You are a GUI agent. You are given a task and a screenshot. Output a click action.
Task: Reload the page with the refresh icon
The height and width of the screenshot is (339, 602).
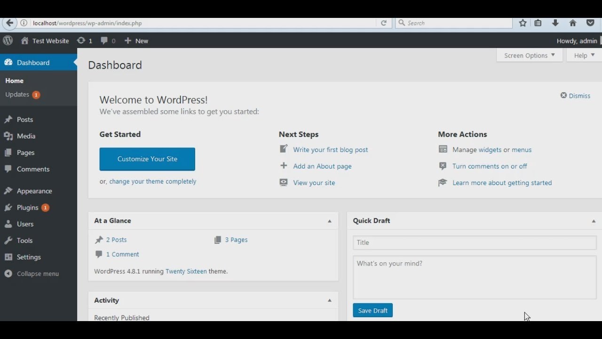(x=384, y=23)
